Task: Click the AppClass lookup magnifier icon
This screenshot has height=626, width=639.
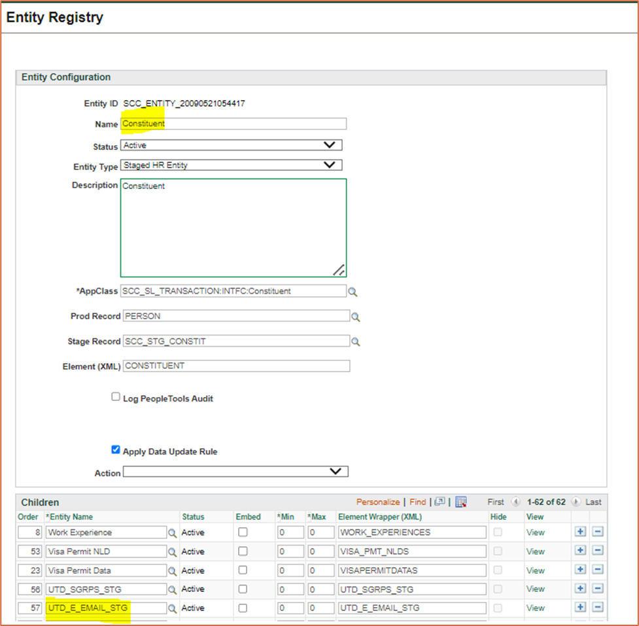Action: click(x=353, y=292)
